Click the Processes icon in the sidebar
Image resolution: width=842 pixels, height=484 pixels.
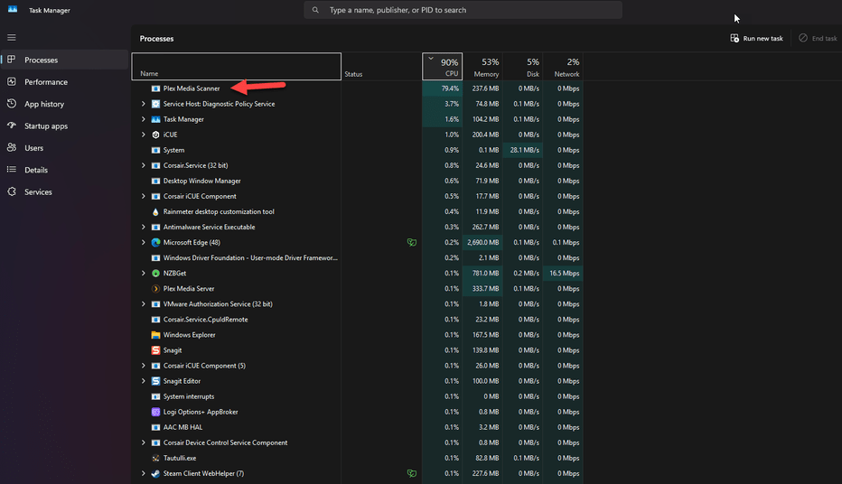point(11,60)
